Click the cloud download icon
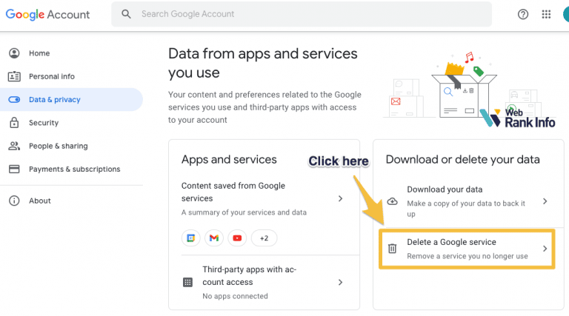The height and width of the screenshot is (316, 569). coord(393,201)
